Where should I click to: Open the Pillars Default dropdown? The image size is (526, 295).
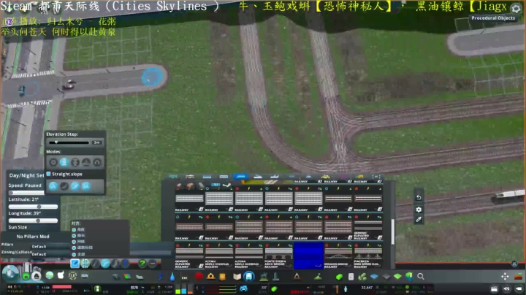tap(50, 246)
